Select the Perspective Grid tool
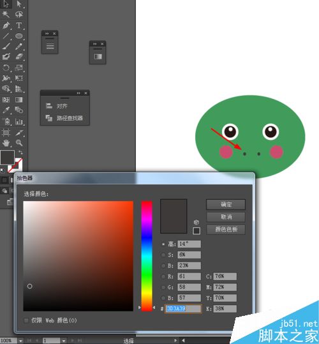This screenshot has width=319, height=344. pyautogui.click(x=19, y=89)
